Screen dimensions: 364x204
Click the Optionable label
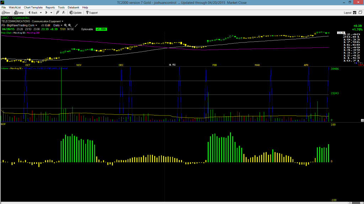[x=87, y=29]
